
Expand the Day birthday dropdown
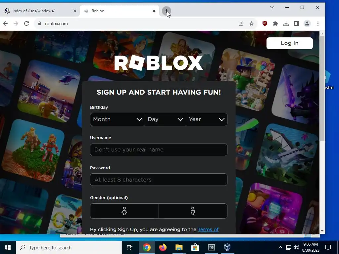coord(166,119)
